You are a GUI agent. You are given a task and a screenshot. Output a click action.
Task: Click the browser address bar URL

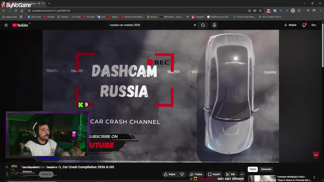pyautogui.click(x=51, y=11)
